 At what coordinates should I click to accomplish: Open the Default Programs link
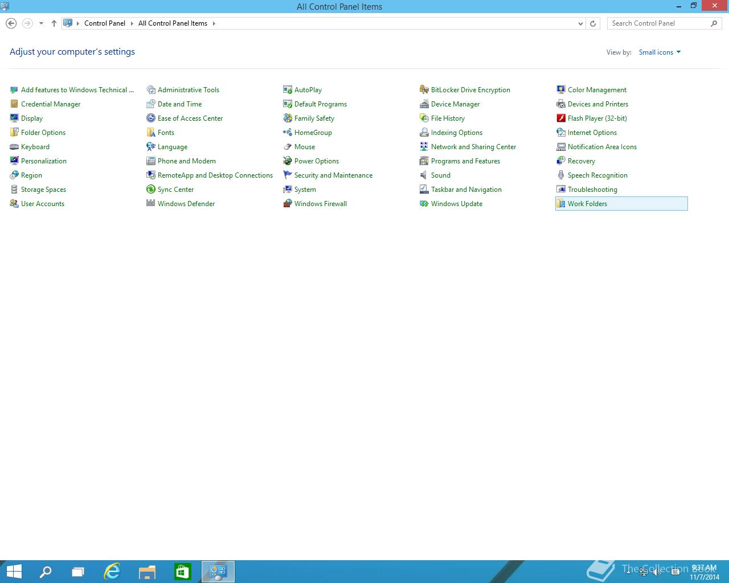click(320, 104)
